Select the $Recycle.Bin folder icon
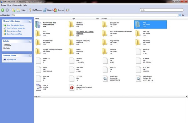Image resolution: width=188 pixels, height=123 pixels. click(x=105, y=24)
